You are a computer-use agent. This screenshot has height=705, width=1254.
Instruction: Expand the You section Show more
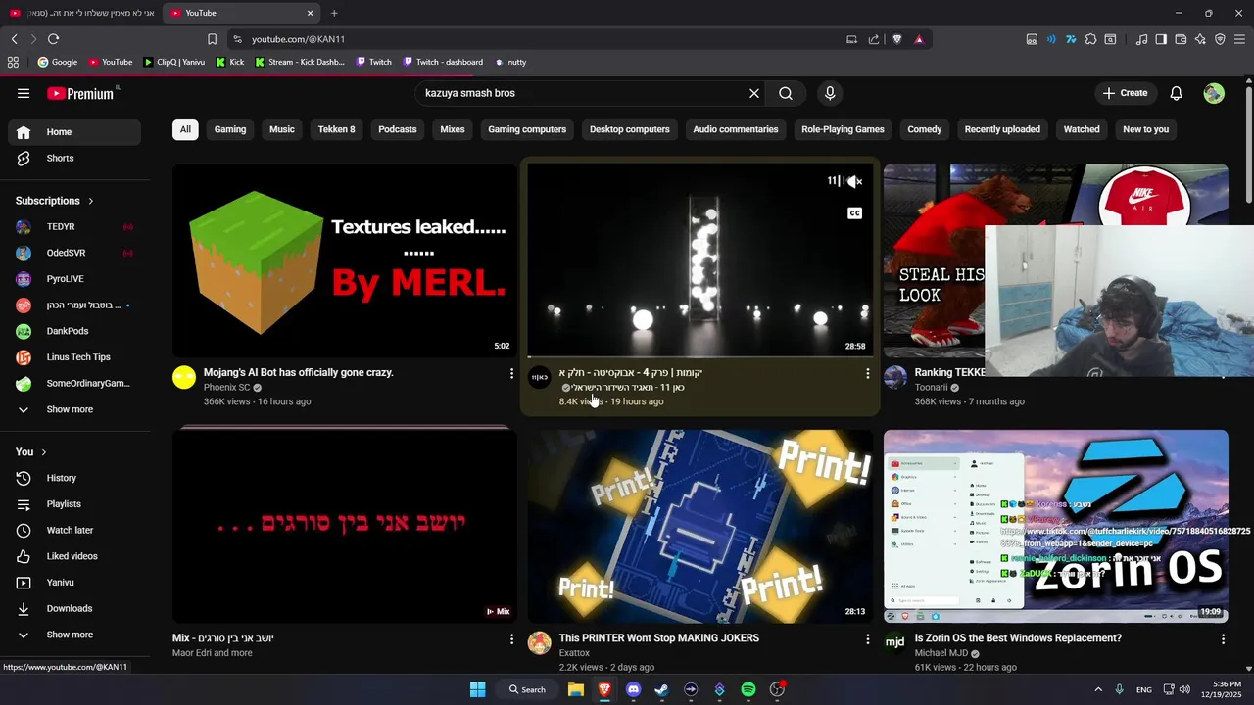[74, 634]
